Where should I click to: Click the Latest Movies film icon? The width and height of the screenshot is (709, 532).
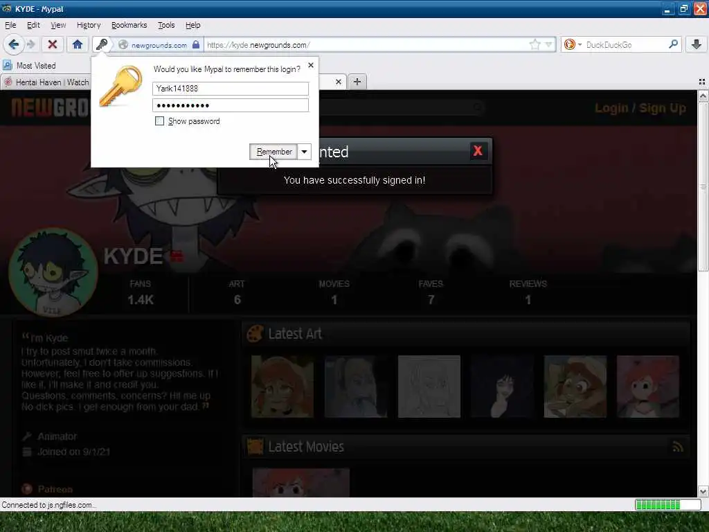tap(255, 447)
